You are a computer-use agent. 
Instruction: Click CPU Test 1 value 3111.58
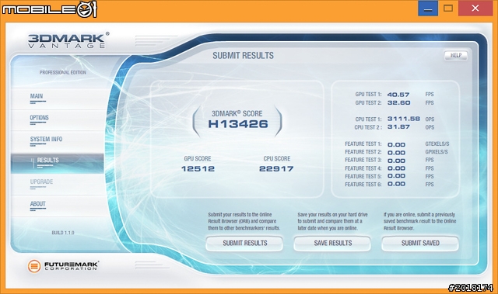click(404, 119)
